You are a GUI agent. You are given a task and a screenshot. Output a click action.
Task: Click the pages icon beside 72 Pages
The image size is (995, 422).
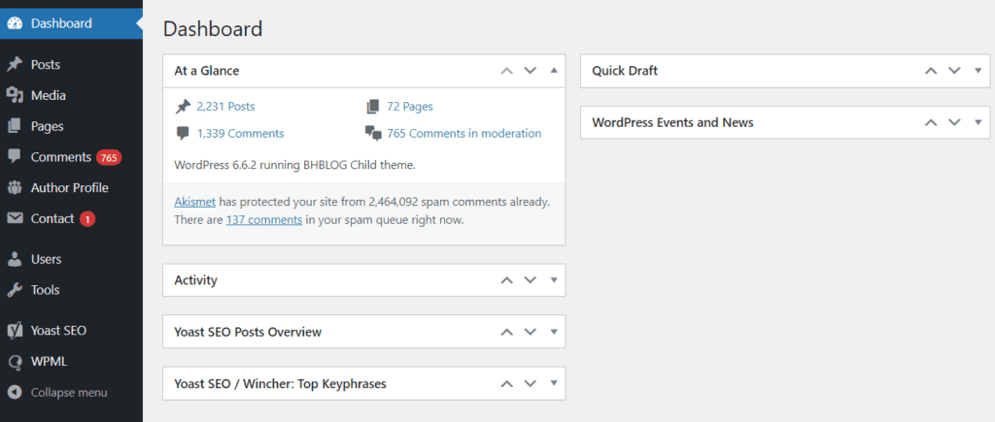(373, 107)
